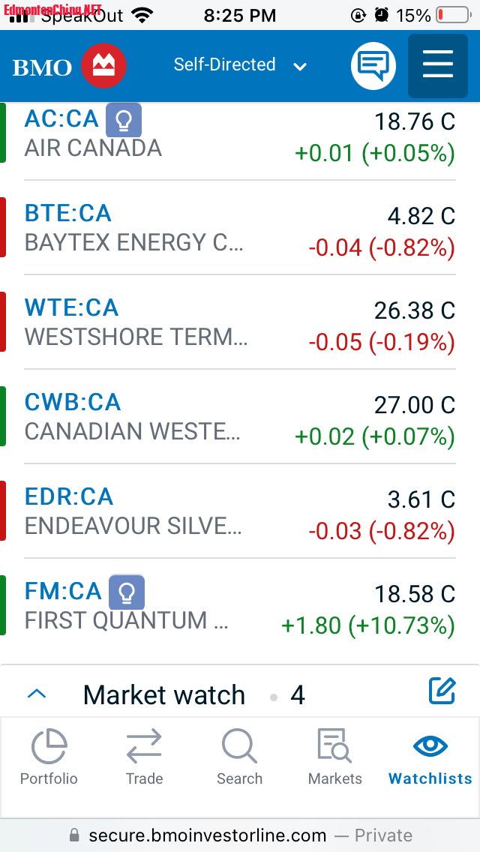The width and height of the screenshot is (480, 852).
Task: Select the Watchlists tab
Action: [430, 758]
